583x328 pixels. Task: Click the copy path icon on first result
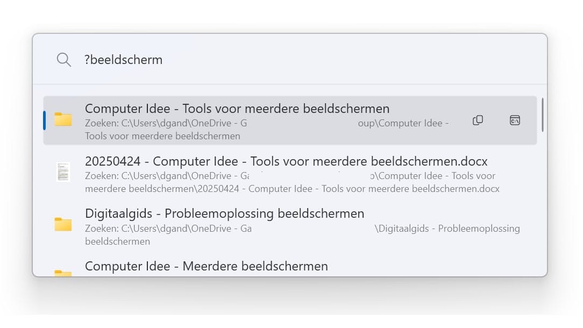tap(478, 120)
